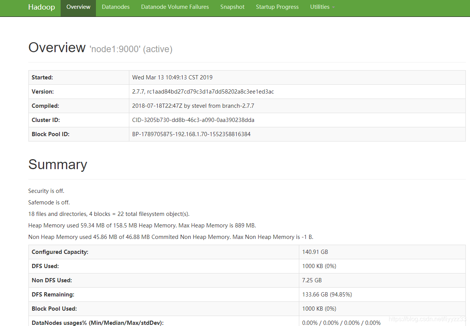Screen dimensions: 470x326
Task: Click '2018-07-18T22:47Z by stevel' value
Action: coord(193,106)
